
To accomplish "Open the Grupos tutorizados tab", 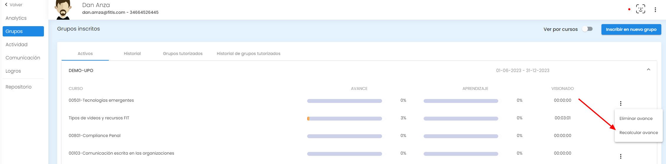I will [x=182, y=53].
